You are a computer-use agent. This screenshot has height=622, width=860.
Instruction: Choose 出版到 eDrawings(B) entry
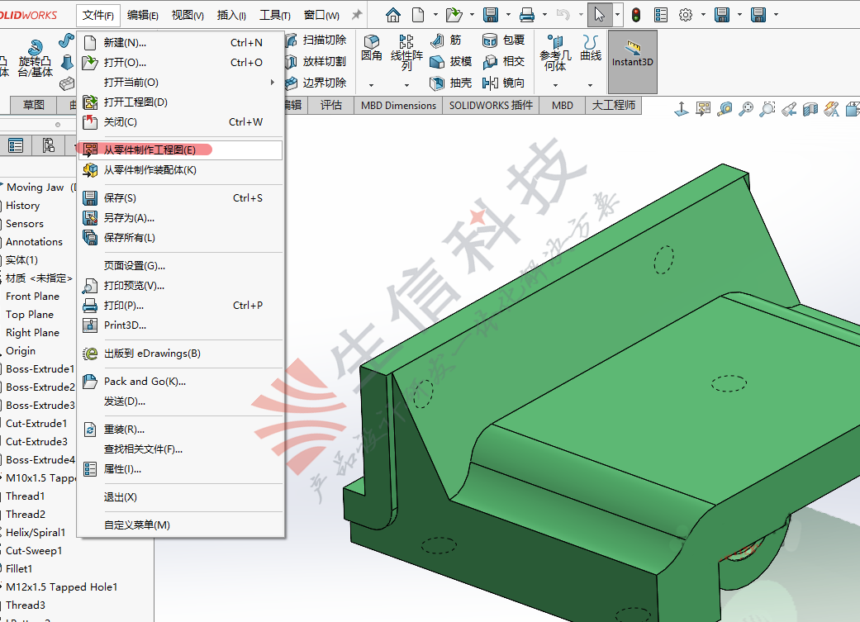[x=181, y=354]
